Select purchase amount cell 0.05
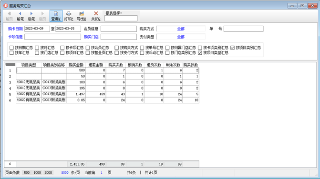Screen dimensions: 320x179 pyautogui.click(x=76, y=100)
